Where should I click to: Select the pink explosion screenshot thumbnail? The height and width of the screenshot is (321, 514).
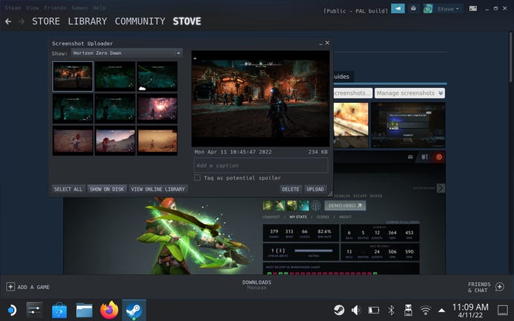157,109
